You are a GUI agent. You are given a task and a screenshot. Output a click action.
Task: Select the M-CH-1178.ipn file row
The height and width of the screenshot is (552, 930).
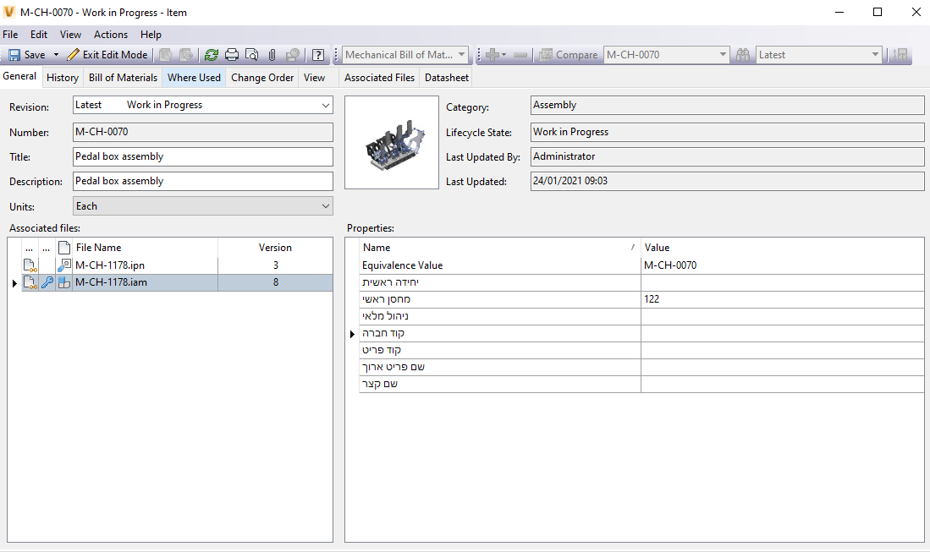tap(177, 265)
